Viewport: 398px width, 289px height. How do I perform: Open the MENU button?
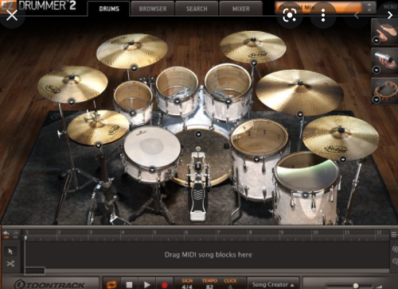(x=390, y=6)
